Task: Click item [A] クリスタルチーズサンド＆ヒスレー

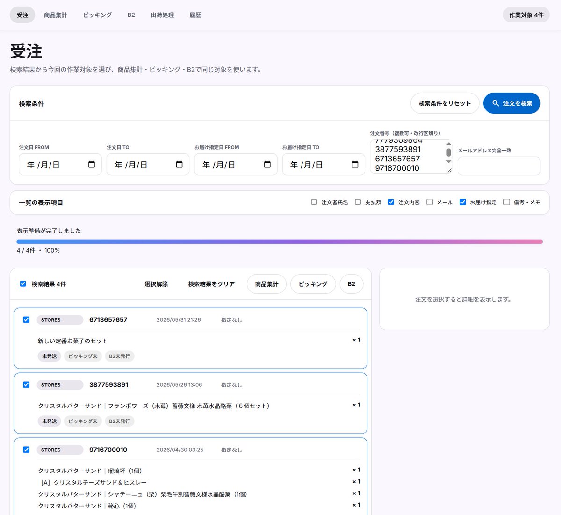Action: (93, 483)
